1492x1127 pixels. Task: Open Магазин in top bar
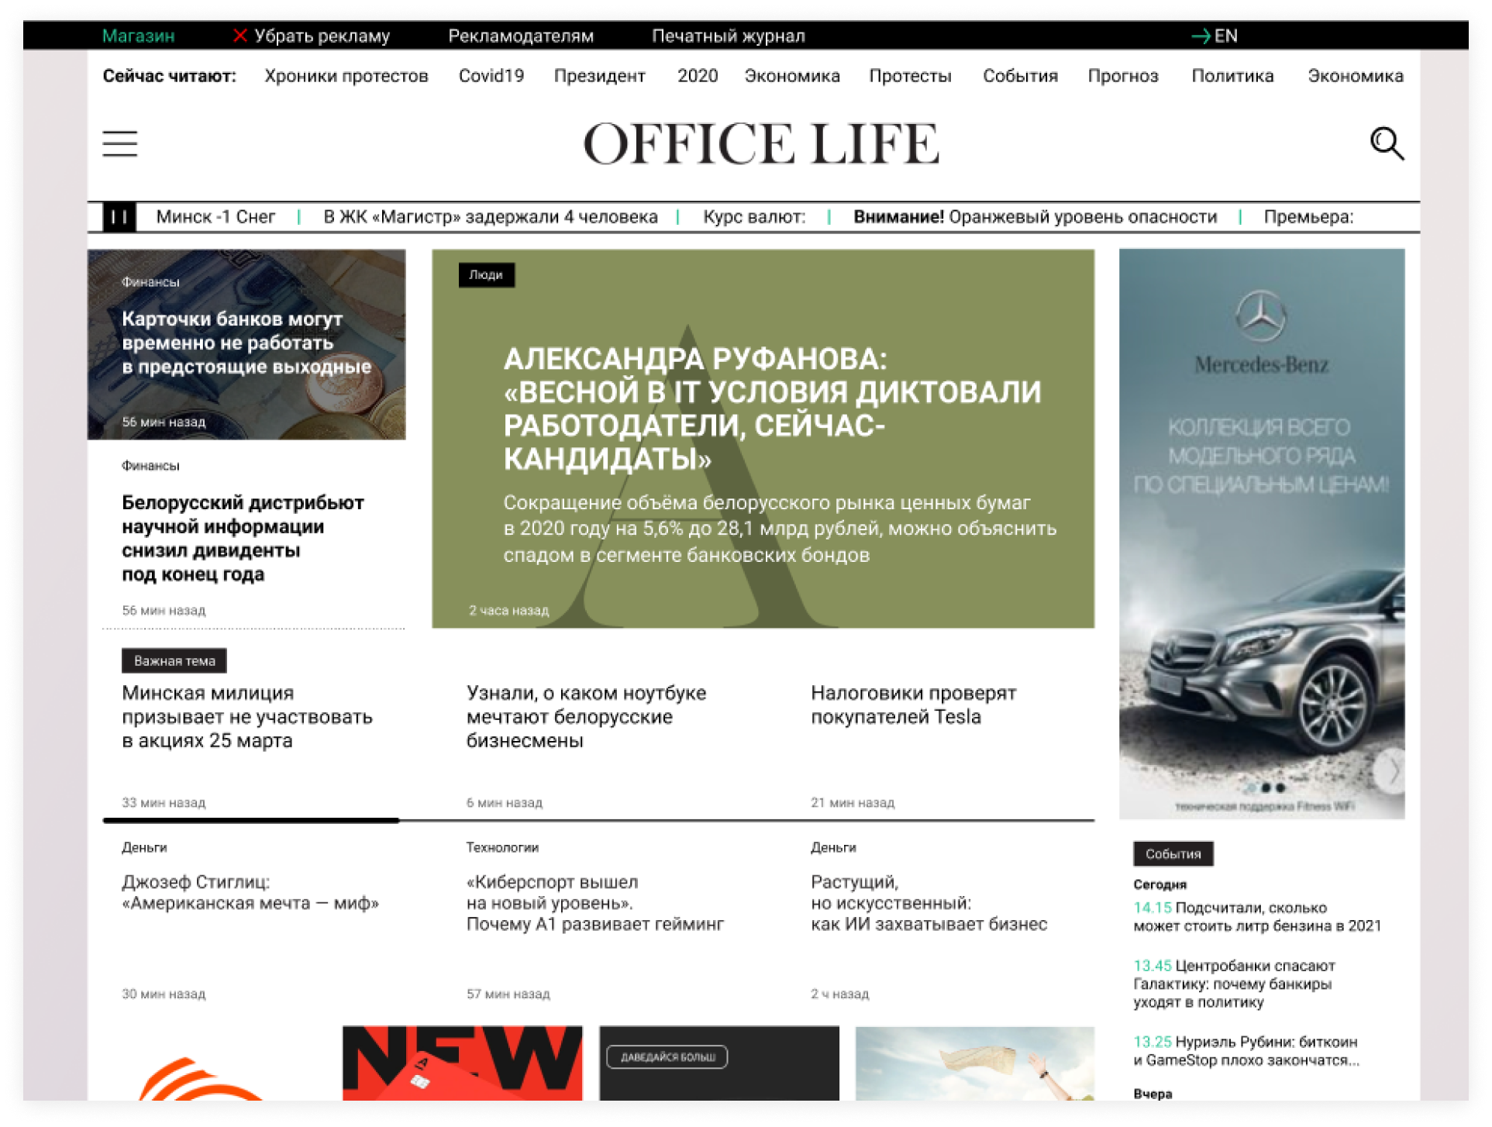[x=139, y=36]
